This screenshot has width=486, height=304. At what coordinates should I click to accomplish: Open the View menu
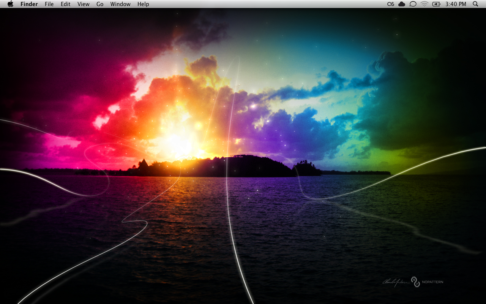pyautogui.click(x=84, y=4)
